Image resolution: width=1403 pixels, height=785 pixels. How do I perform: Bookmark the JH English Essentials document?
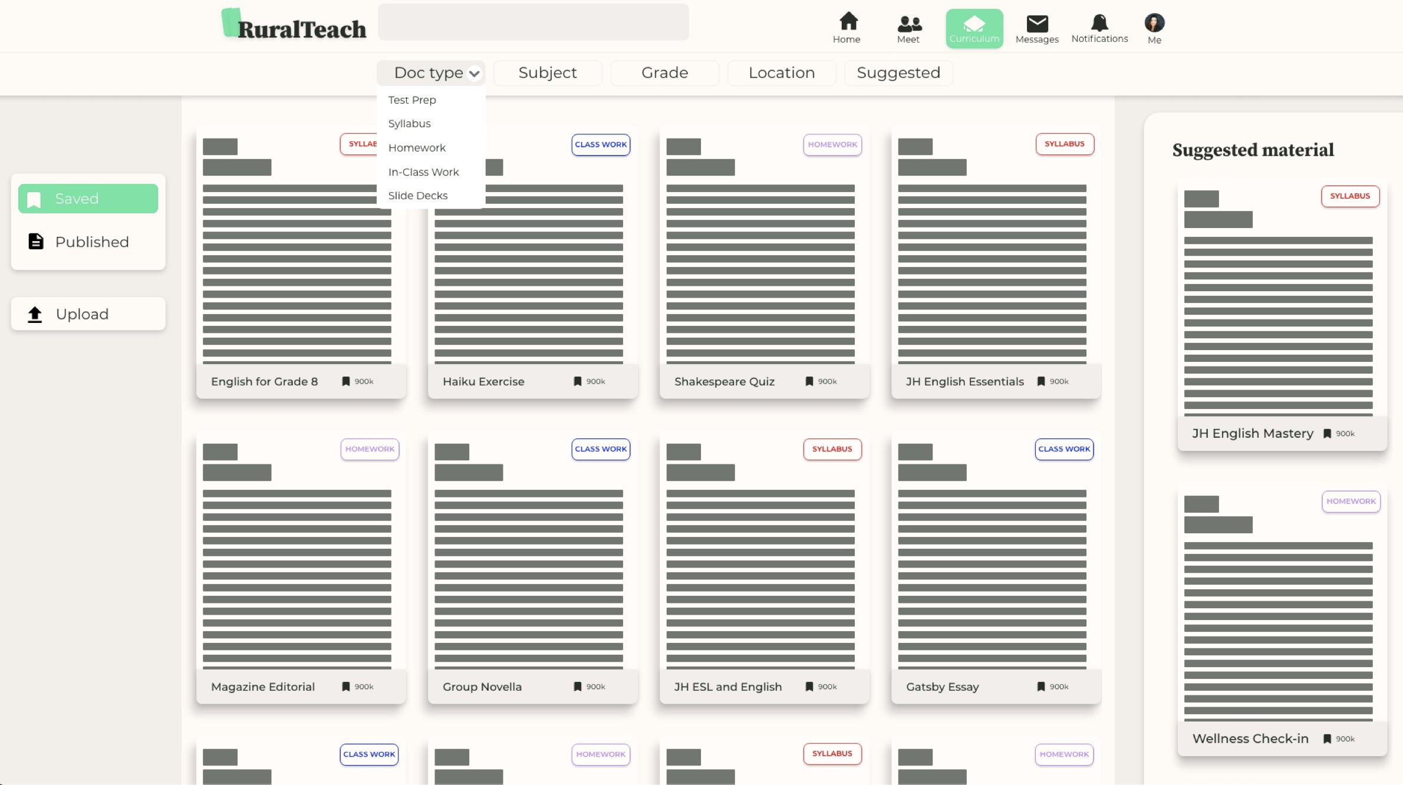point(1041,381)
